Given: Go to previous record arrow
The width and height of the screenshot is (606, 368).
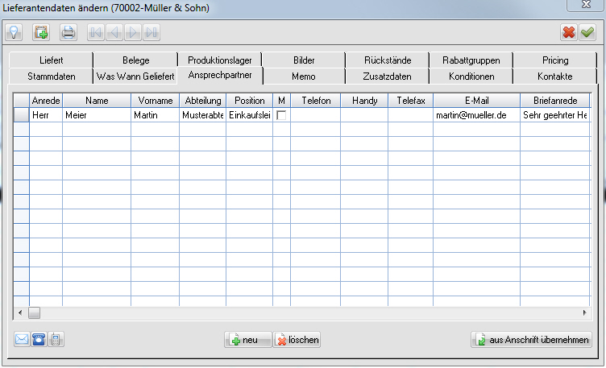Looking at the screenshot, I should tap(114, 32).
